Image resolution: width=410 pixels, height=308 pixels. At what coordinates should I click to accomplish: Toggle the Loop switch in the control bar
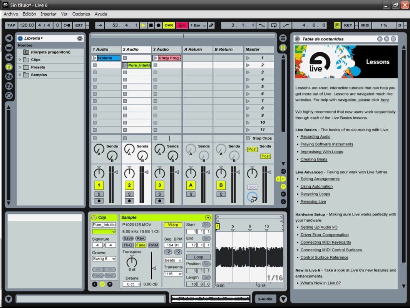click(x=273, y=25)
